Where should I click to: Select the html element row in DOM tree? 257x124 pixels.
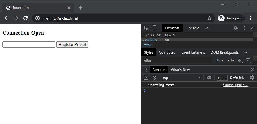click(197, 40)
